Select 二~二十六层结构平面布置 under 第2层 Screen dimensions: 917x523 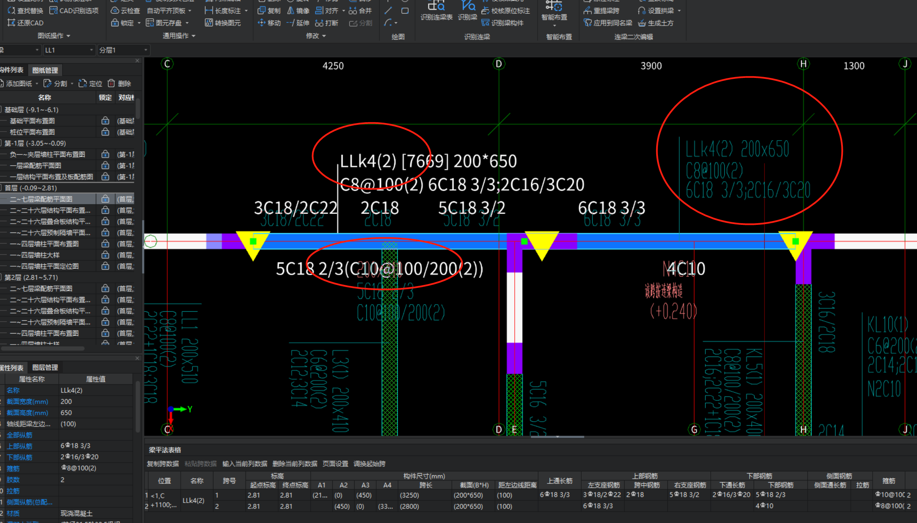click(50, 300)
